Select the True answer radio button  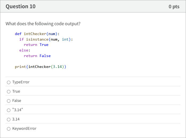pyautogui.click(x=9, y=92)
